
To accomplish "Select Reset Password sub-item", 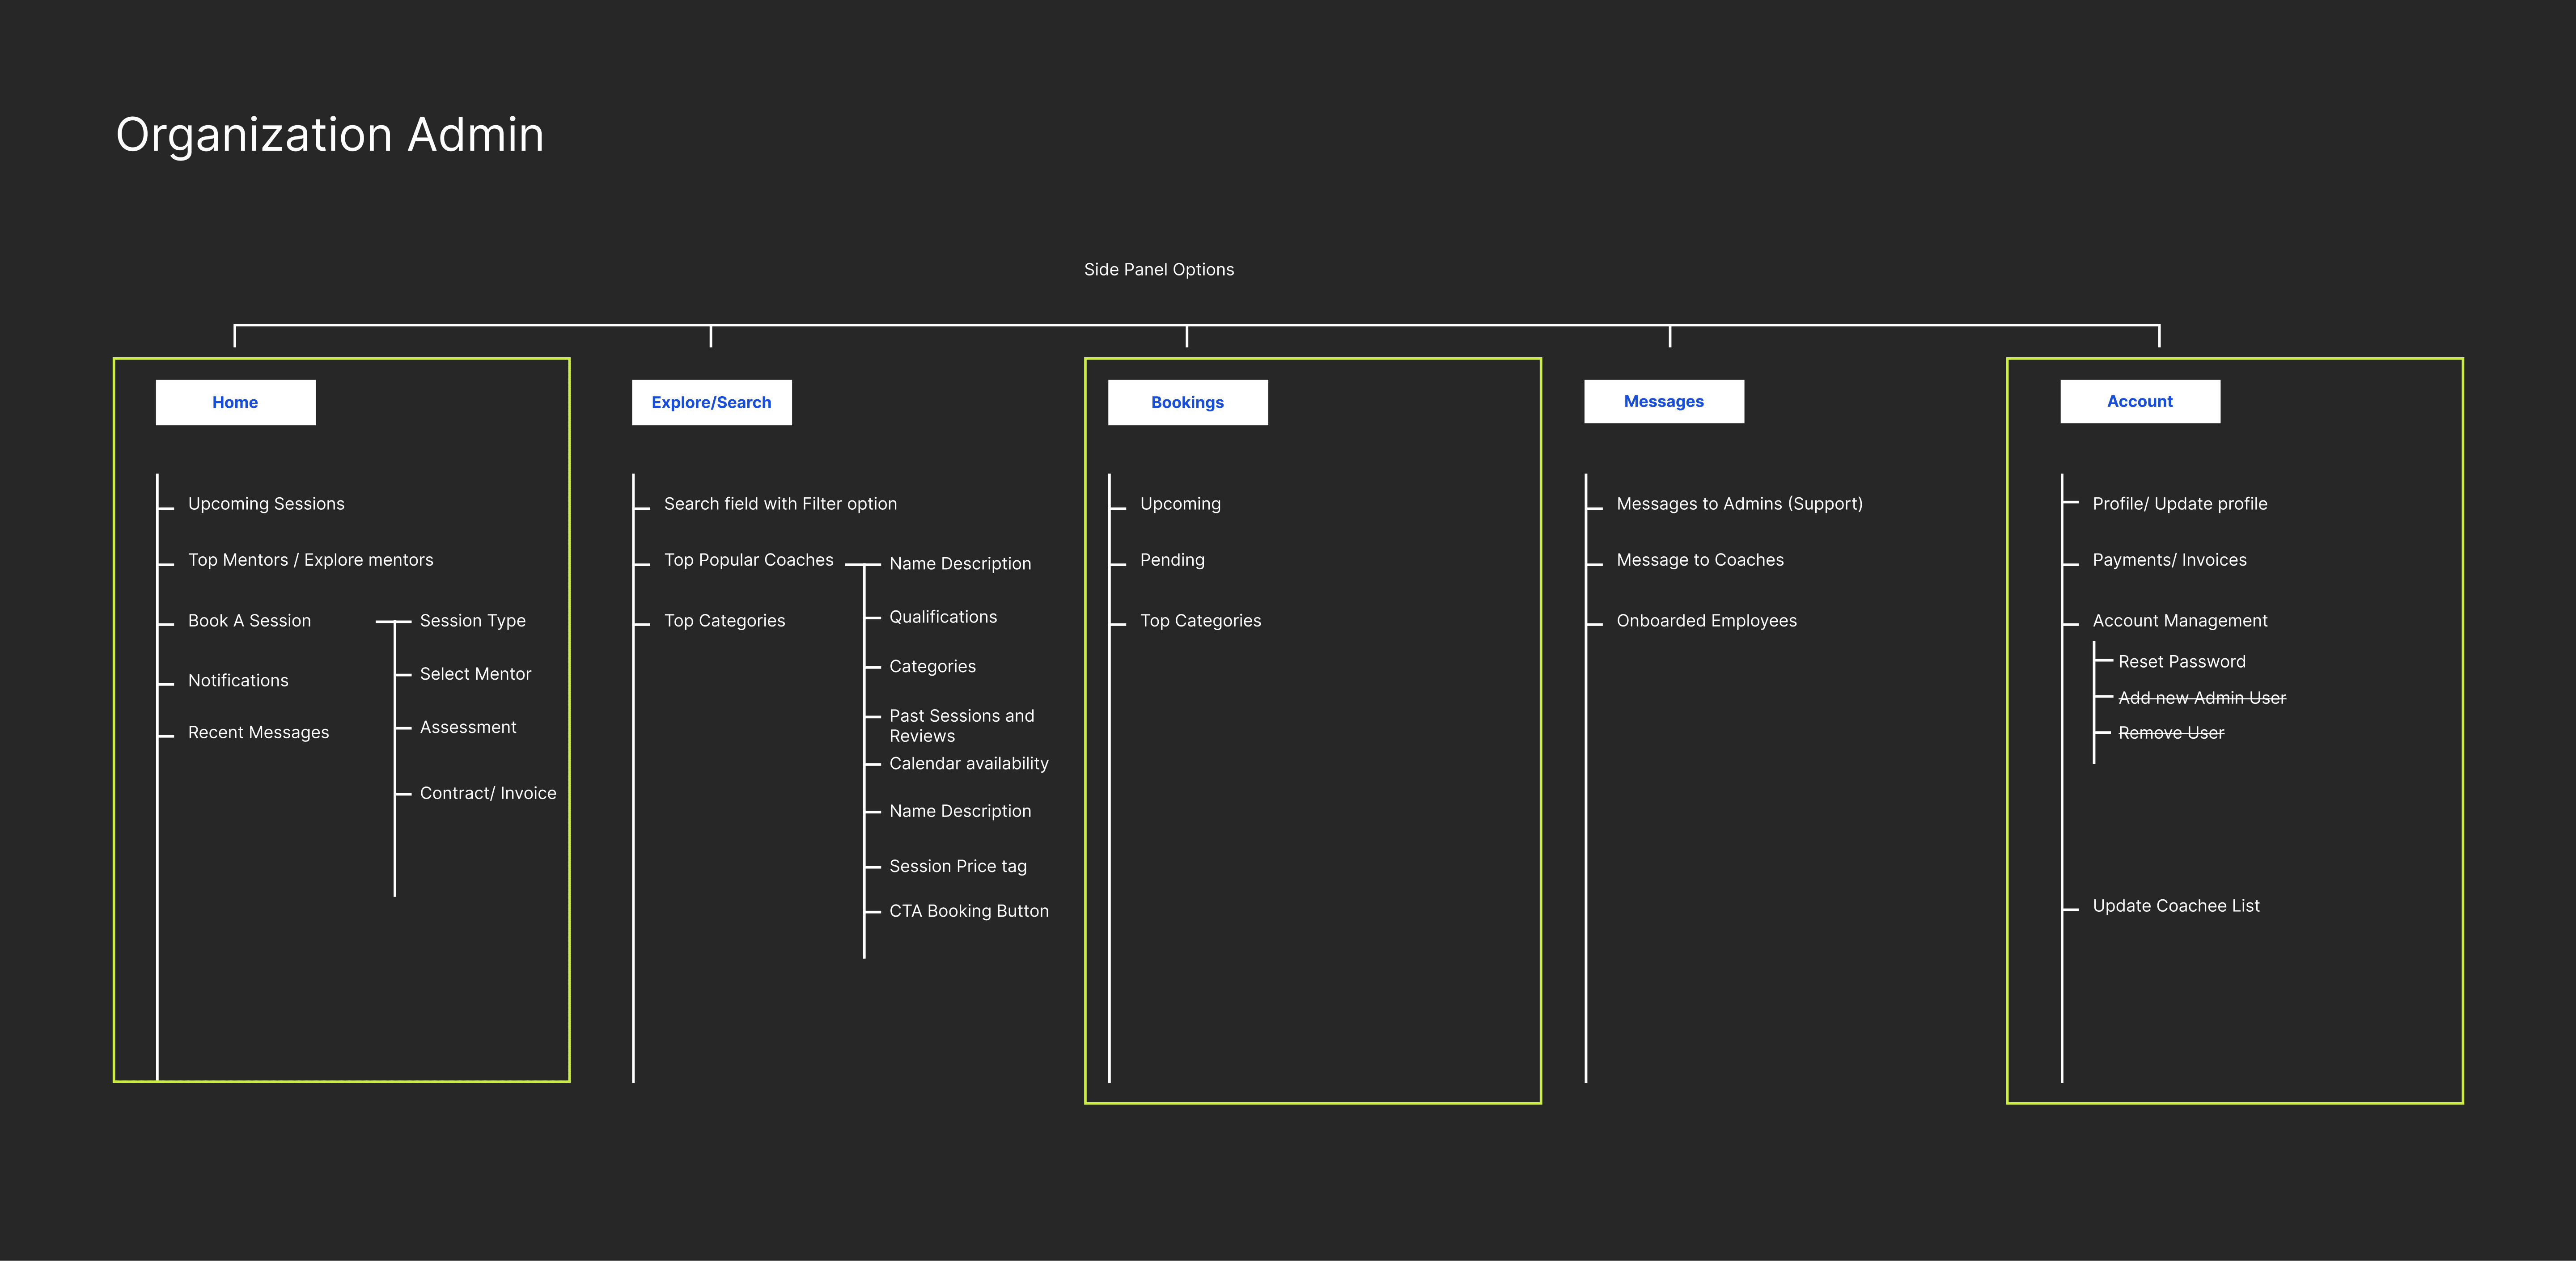I will tap(2181, 662).
